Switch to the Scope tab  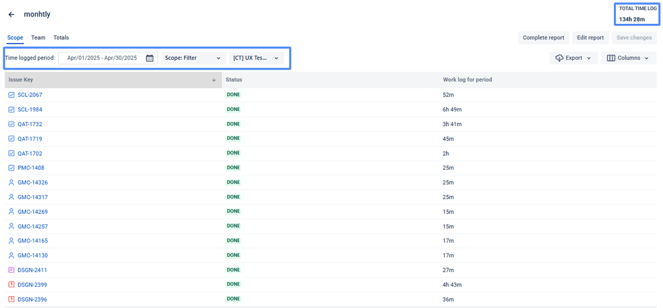15,38
